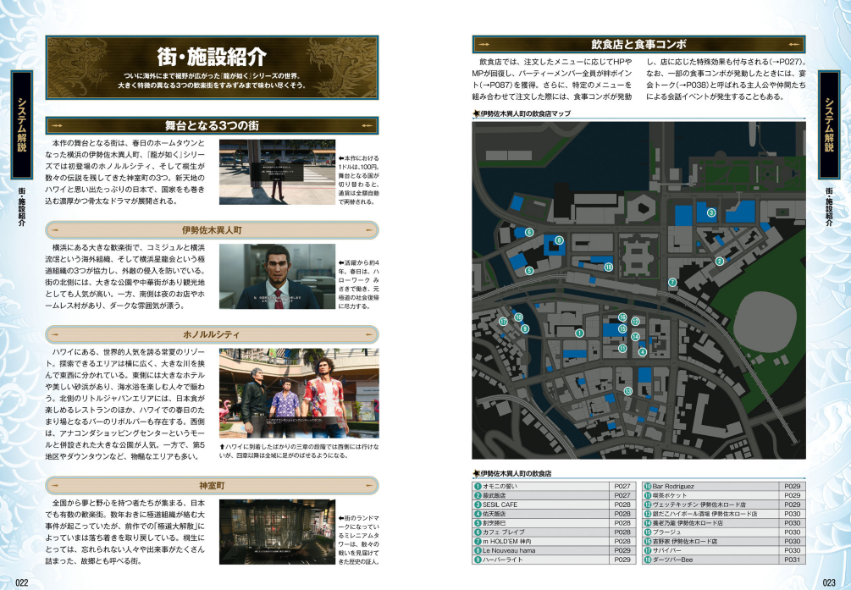Select map marker number 8
This screenshot has width=851, height=590.
pos(559,240)
